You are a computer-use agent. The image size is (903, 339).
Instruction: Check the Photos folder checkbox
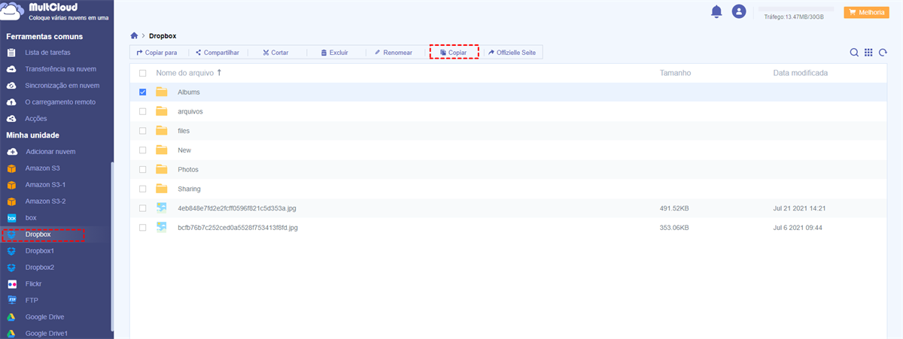[x=143, y=170]
